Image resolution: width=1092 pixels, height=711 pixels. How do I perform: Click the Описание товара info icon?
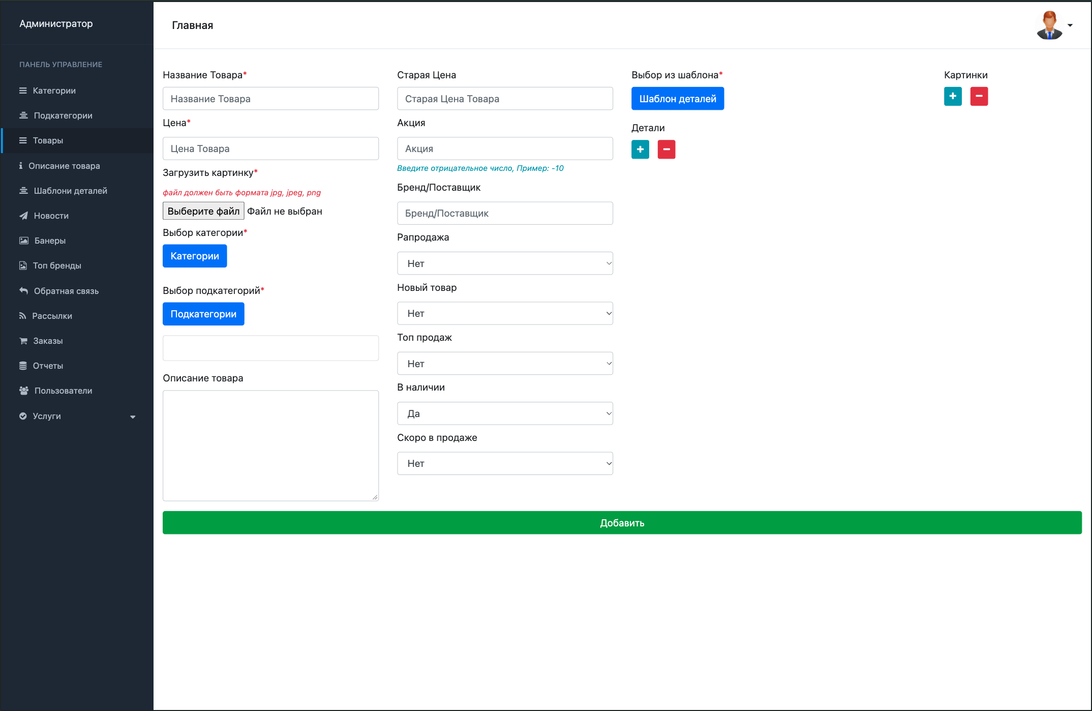[21, 166]
